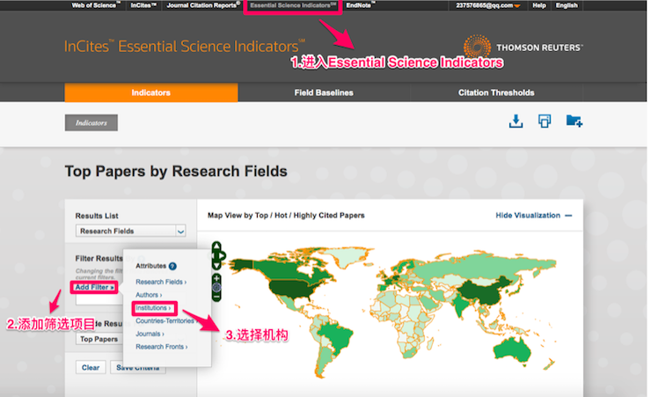Click the print page icon
This screenshot has width=651, height=397.
click(x=545, y=121)
